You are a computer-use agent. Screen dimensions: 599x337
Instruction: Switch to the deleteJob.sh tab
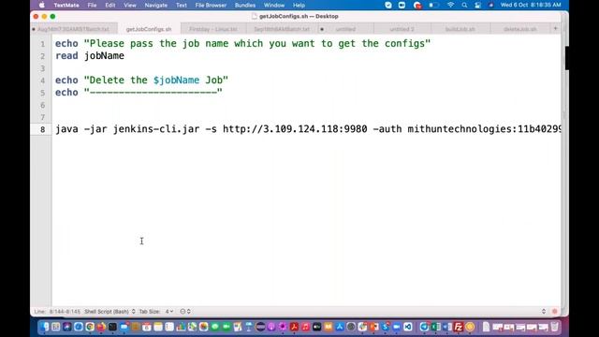520,29
